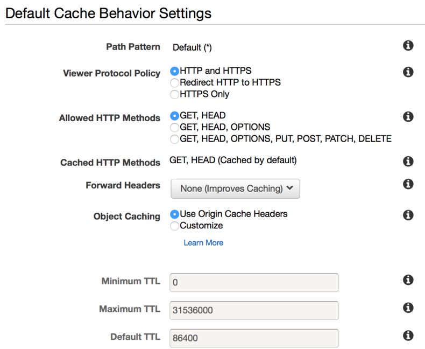Show help for Allowed HTTP Methods
The width and height of the screenshot is (425, 349).
(x=408, y=116)
